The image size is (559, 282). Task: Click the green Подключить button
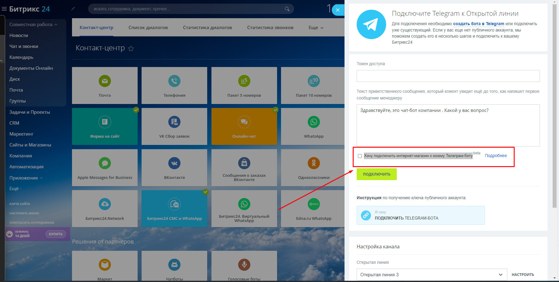point(377,174)
